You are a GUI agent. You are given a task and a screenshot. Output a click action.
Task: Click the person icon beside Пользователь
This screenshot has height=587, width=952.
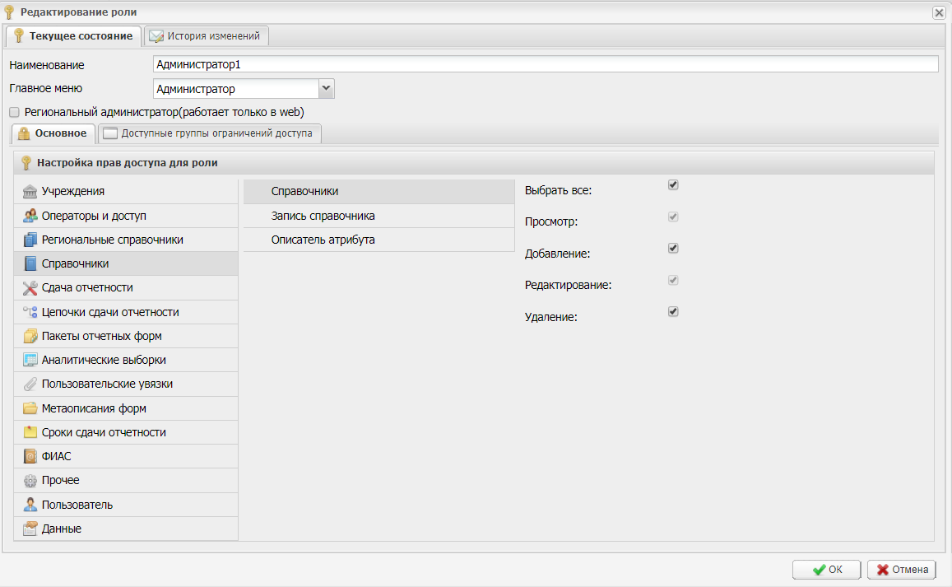click(x=30, y=505)
